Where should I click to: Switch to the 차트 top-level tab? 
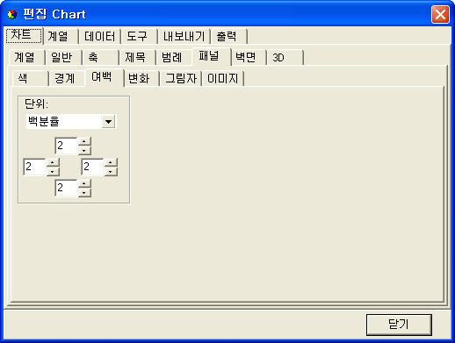point(24,36)
